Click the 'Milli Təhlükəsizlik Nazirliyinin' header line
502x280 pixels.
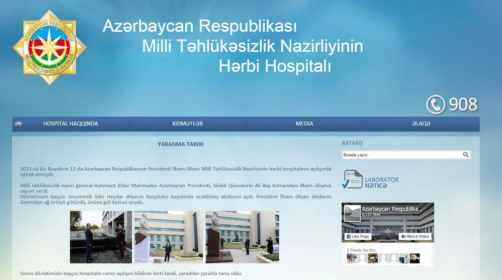pyautogui.click(x=253, y=46)
